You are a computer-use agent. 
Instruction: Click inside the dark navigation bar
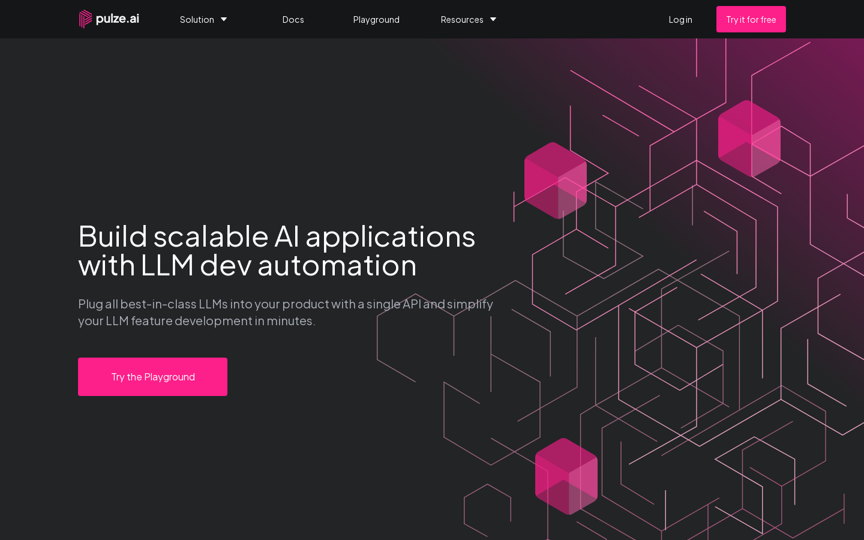point(570,19)
